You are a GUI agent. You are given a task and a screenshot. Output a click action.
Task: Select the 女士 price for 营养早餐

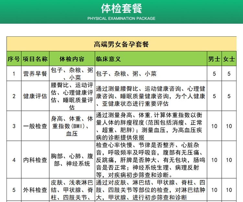coord(229,74)
